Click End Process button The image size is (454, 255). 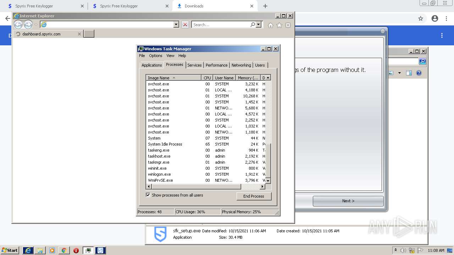pos(254,196)
